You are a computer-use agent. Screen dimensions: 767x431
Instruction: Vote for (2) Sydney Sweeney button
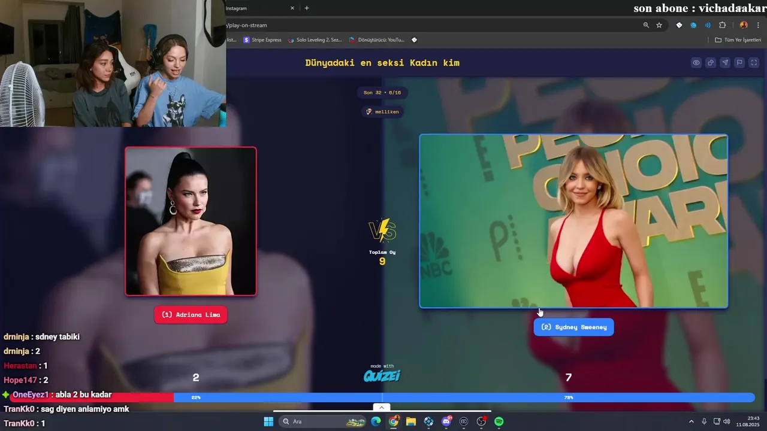click(573, 327)
